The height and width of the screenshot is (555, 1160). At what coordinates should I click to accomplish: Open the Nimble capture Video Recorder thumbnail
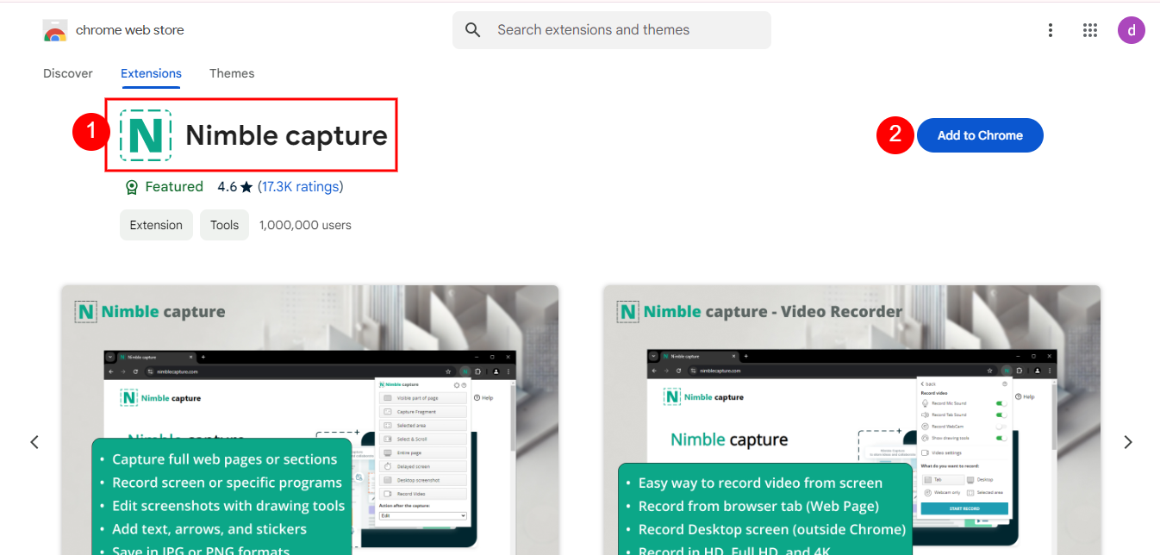coord(851,421)
